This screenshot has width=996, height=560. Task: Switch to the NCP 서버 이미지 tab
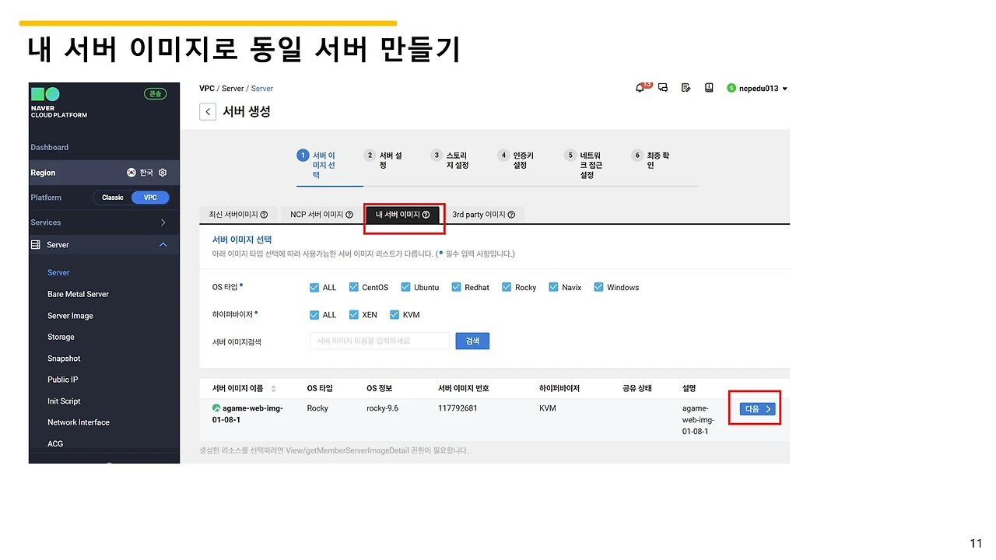pyautogui.click(x=320, y=214)
